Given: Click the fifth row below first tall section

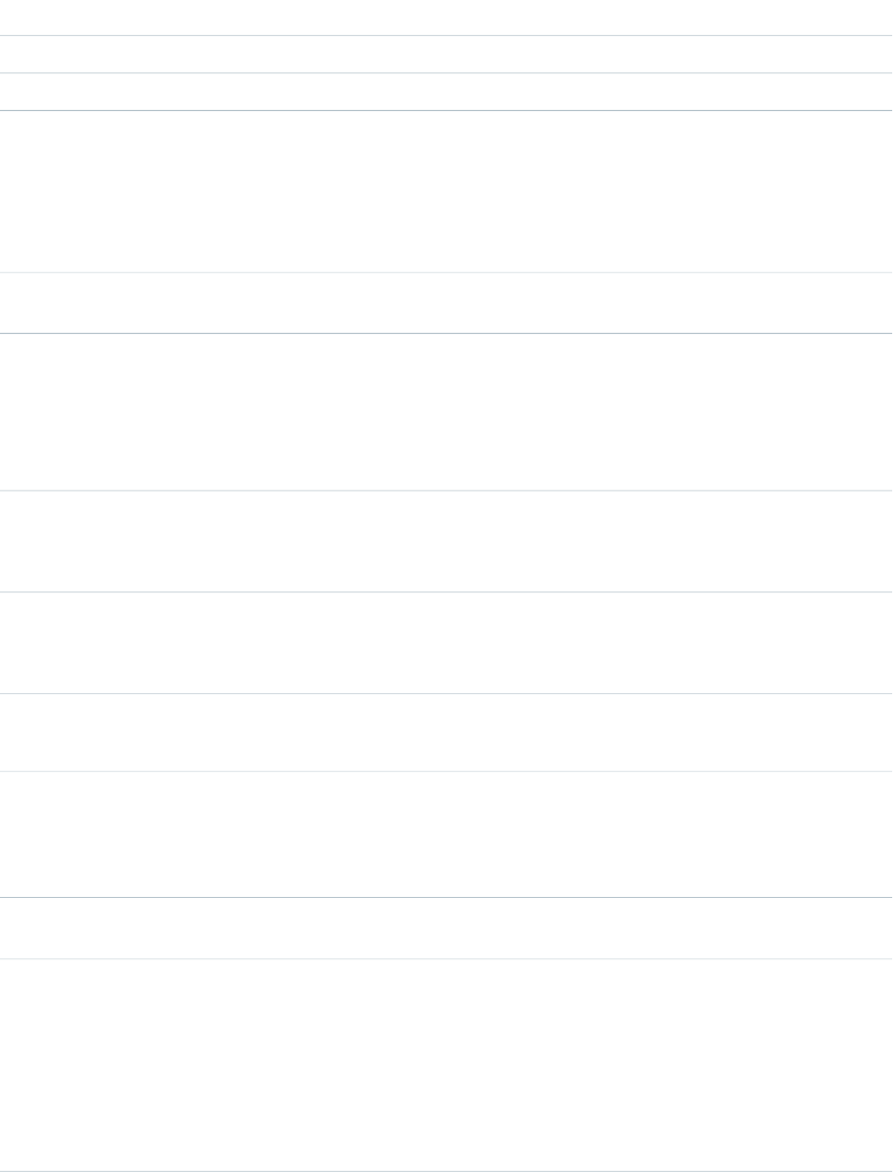Looking at the screenshot, I should [446, 303].
